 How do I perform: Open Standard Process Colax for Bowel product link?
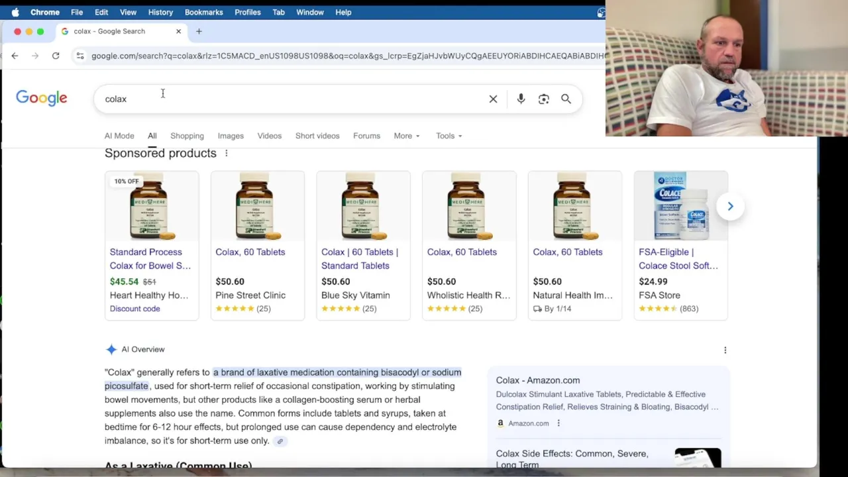[x=150, y=258]
